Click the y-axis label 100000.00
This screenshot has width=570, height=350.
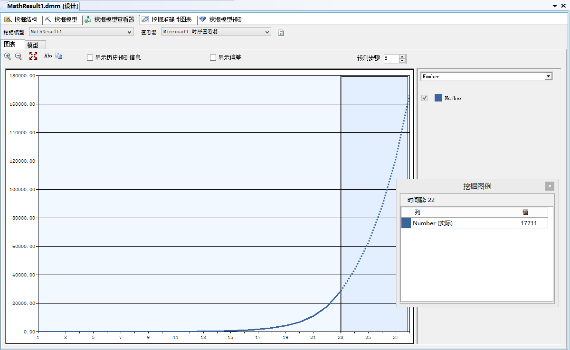(22, 189)
